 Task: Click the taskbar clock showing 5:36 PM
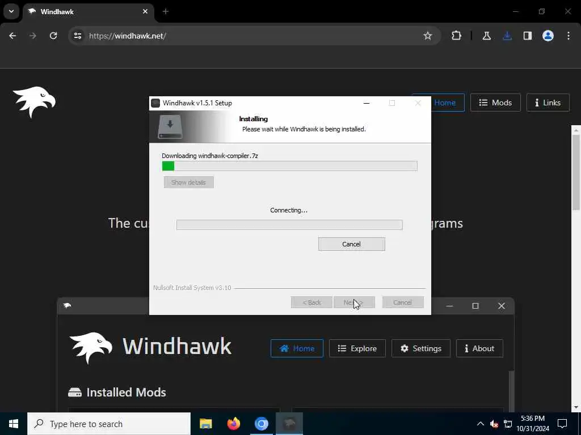pyautogui.click(x=533, y=424)
